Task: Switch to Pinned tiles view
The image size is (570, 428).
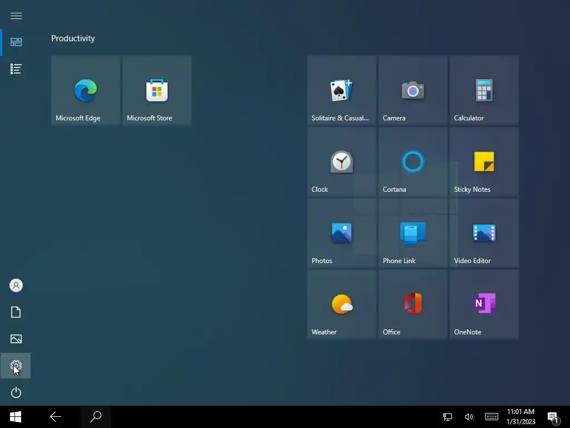Action: click(x=16, y=42)
